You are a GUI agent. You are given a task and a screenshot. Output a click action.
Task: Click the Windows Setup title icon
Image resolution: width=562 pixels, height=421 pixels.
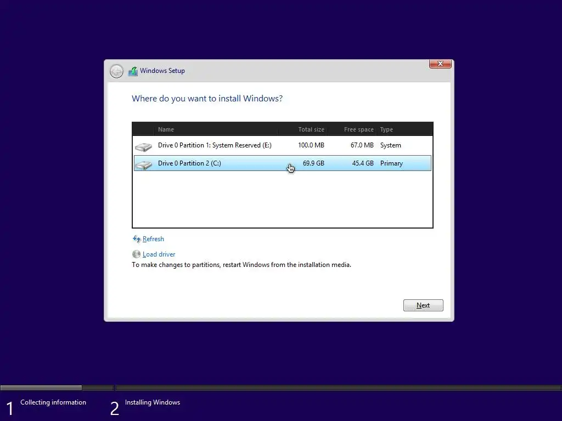[x=133, y=71]
